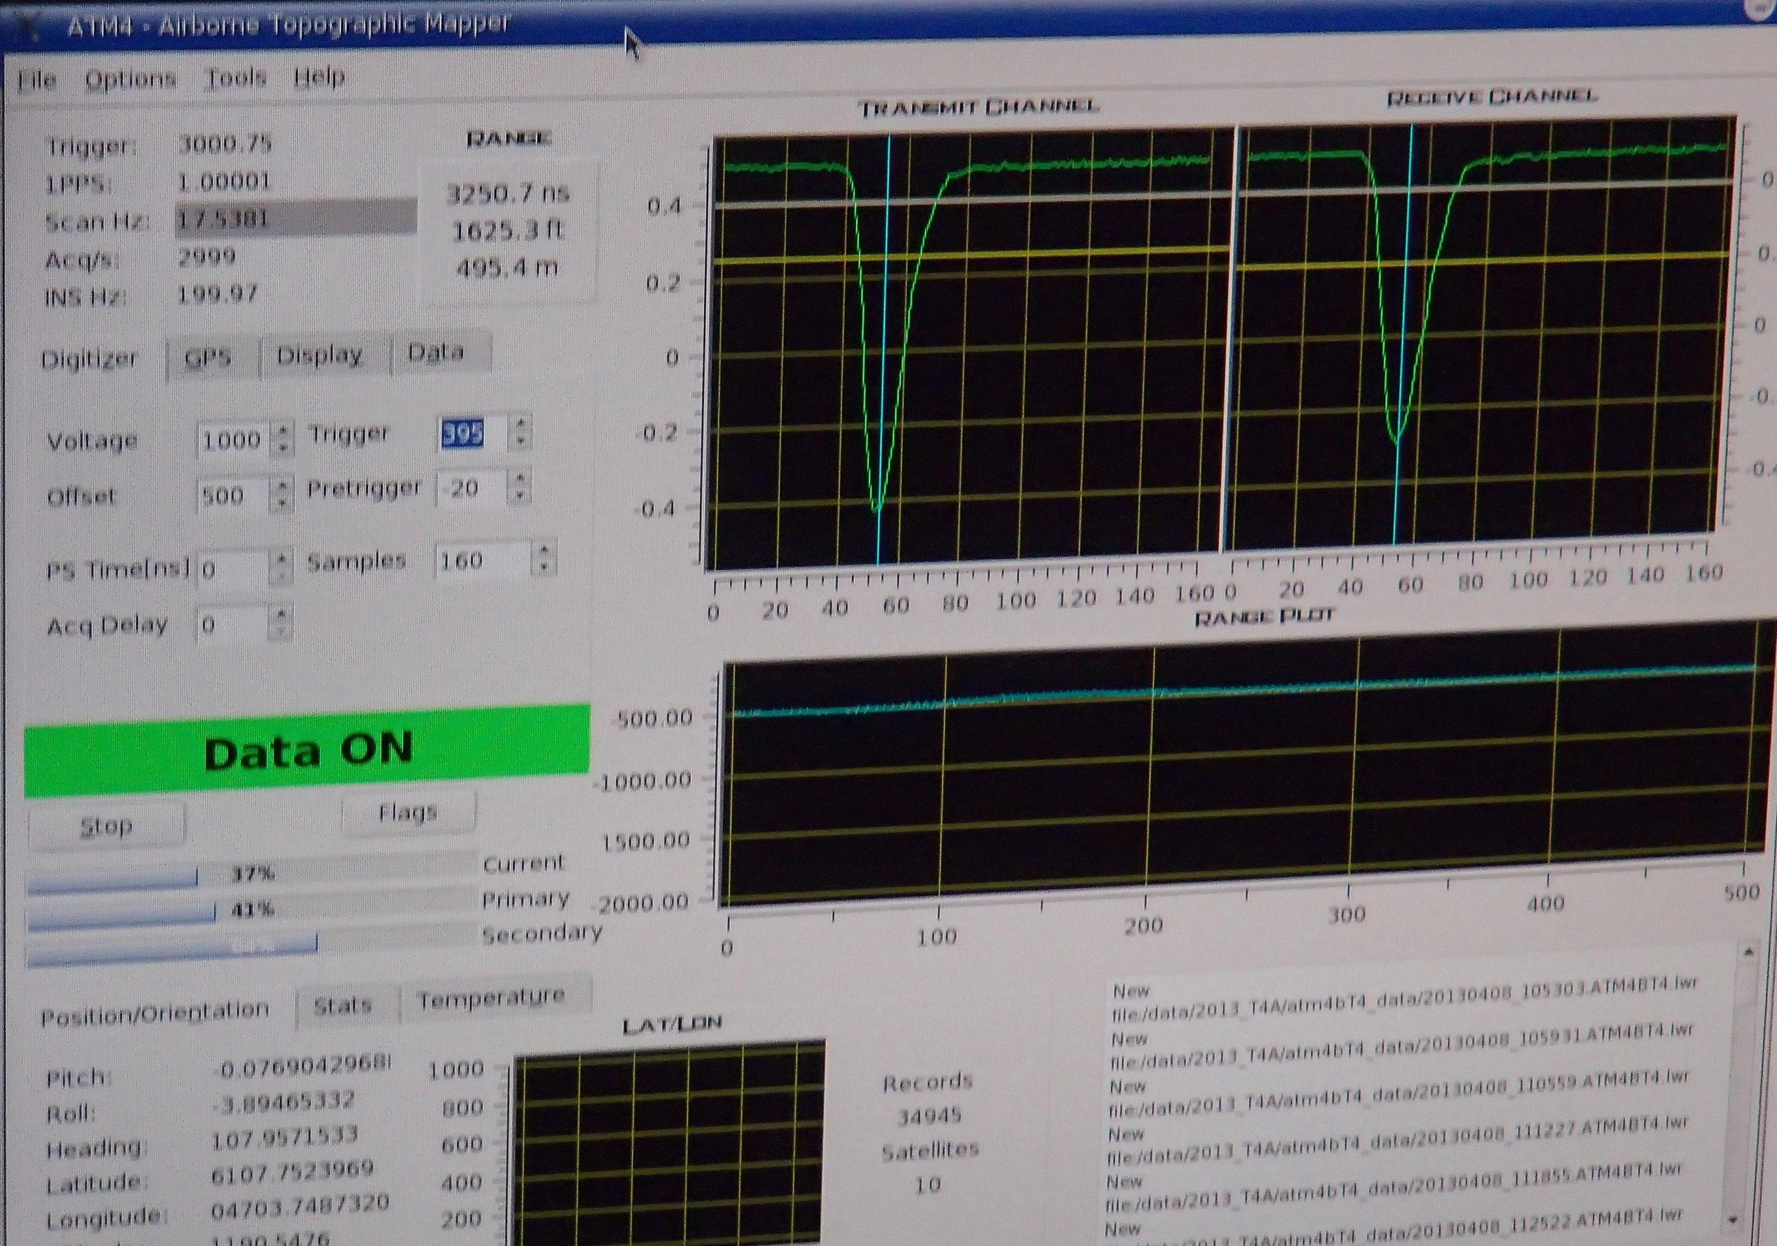Viewport: 1777px width, 1246px height.
Task: Switch to the GPS tab
Action: (x=209, y=357)
